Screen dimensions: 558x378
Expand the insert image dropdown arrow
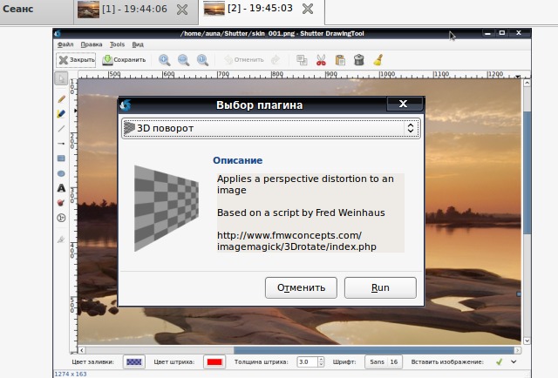coord(514,361)
